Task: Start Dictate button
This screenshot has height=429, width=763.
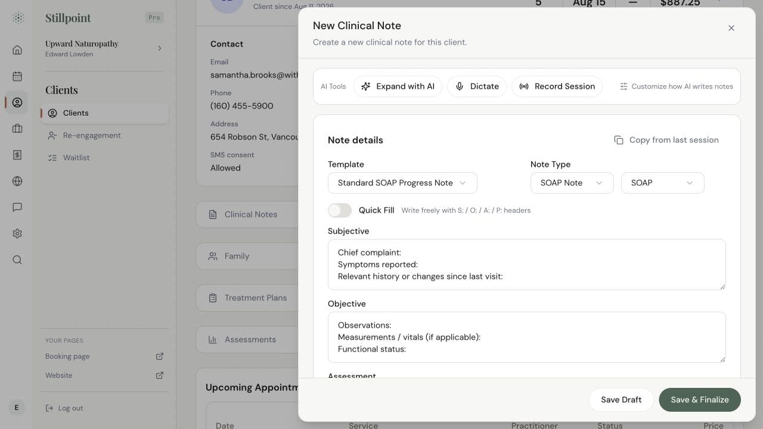Action: pyautogui.click(x=477, y=86)
